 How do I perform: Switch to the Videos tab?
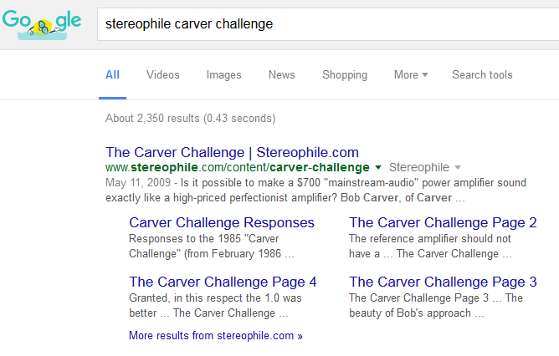pyautogui.click(x=163, y=74)
